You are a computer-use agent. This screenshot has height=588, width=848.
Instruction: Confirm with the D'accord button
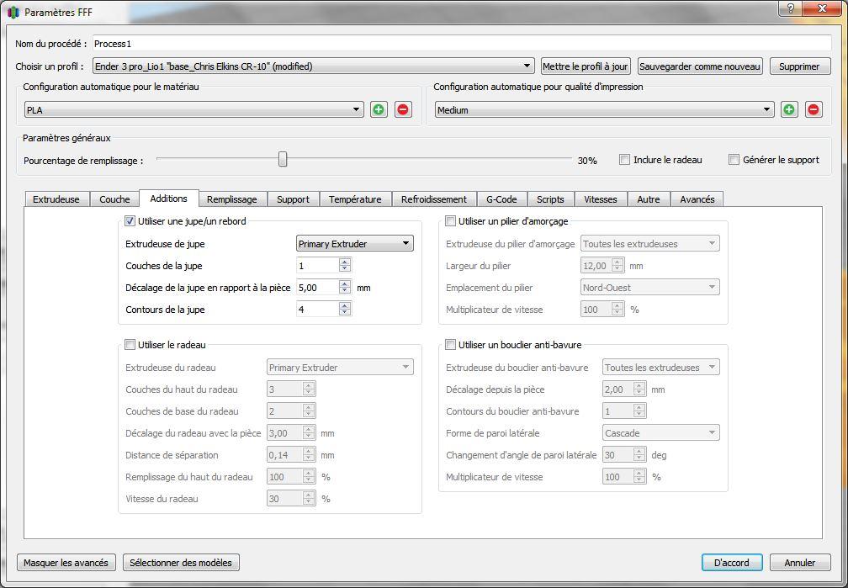point(732,563)
